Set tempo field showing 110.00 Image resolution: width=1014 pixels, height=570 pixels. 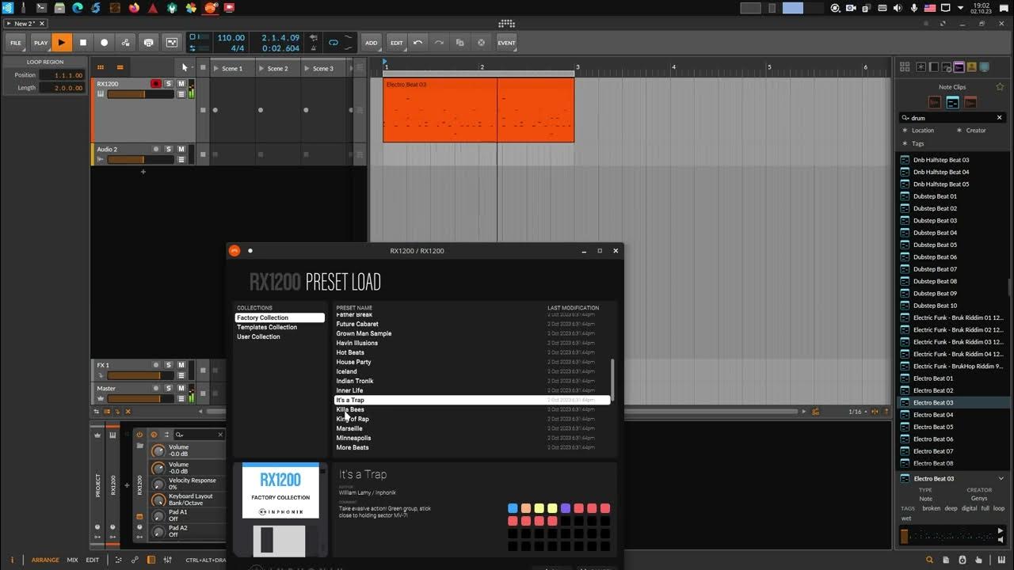click(231, 37)
